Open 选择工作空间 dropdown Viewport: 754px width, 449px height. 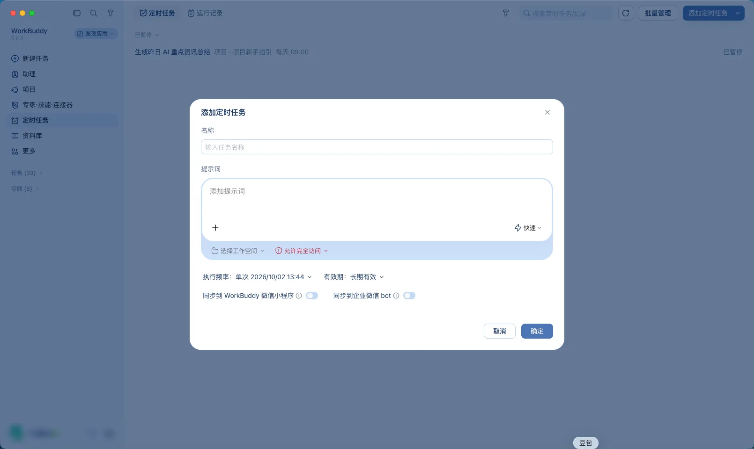coord(238,251)
